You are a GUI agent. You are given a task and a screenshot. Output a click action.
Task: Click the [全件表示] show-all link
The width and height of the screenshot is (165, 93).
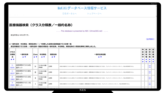tap(150, 39)
